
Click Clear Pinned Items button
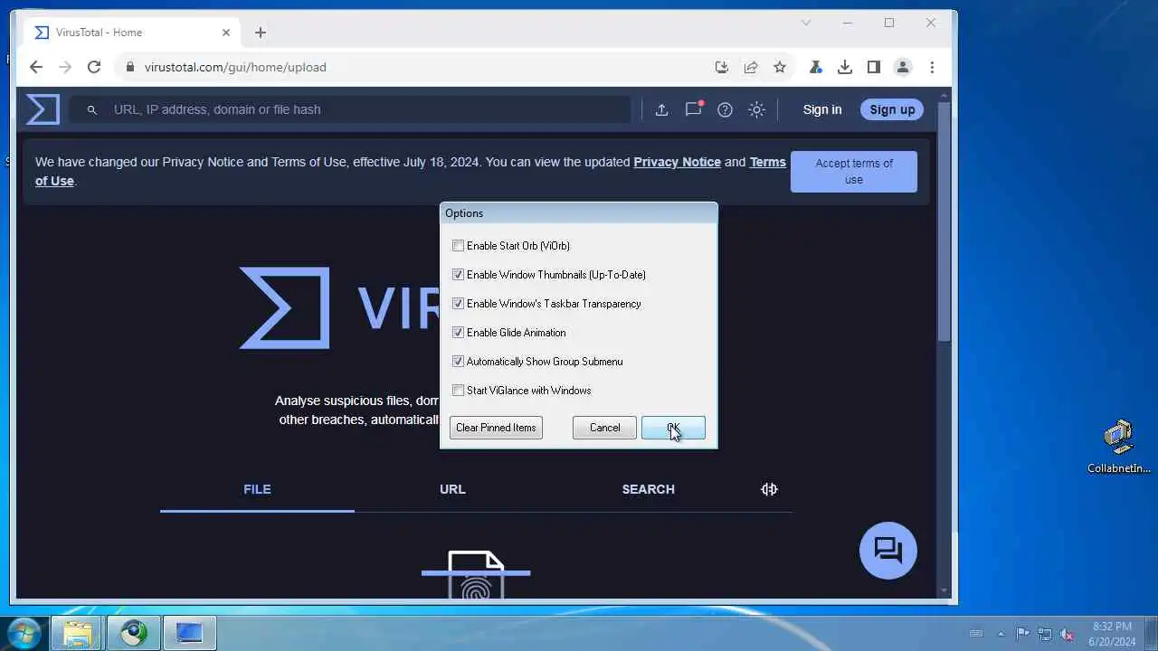[496, 428]
